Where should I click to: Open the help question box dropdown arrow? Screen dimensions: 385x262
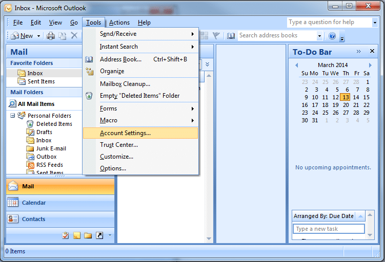tap(375, 23)
